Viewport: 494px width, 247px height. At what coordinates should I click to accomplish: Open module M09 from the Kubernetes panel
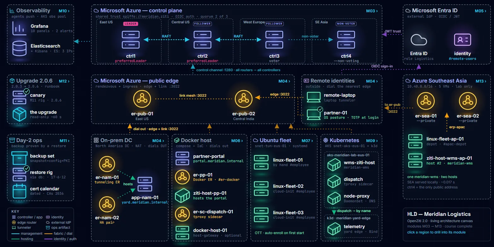[x=372, y=141]
